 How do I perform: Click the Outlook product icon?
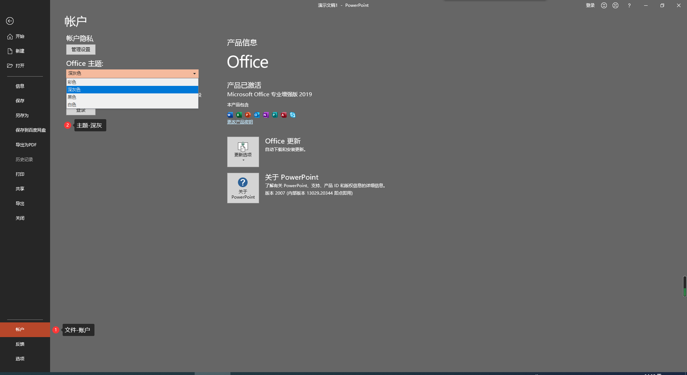click(257, 115)
